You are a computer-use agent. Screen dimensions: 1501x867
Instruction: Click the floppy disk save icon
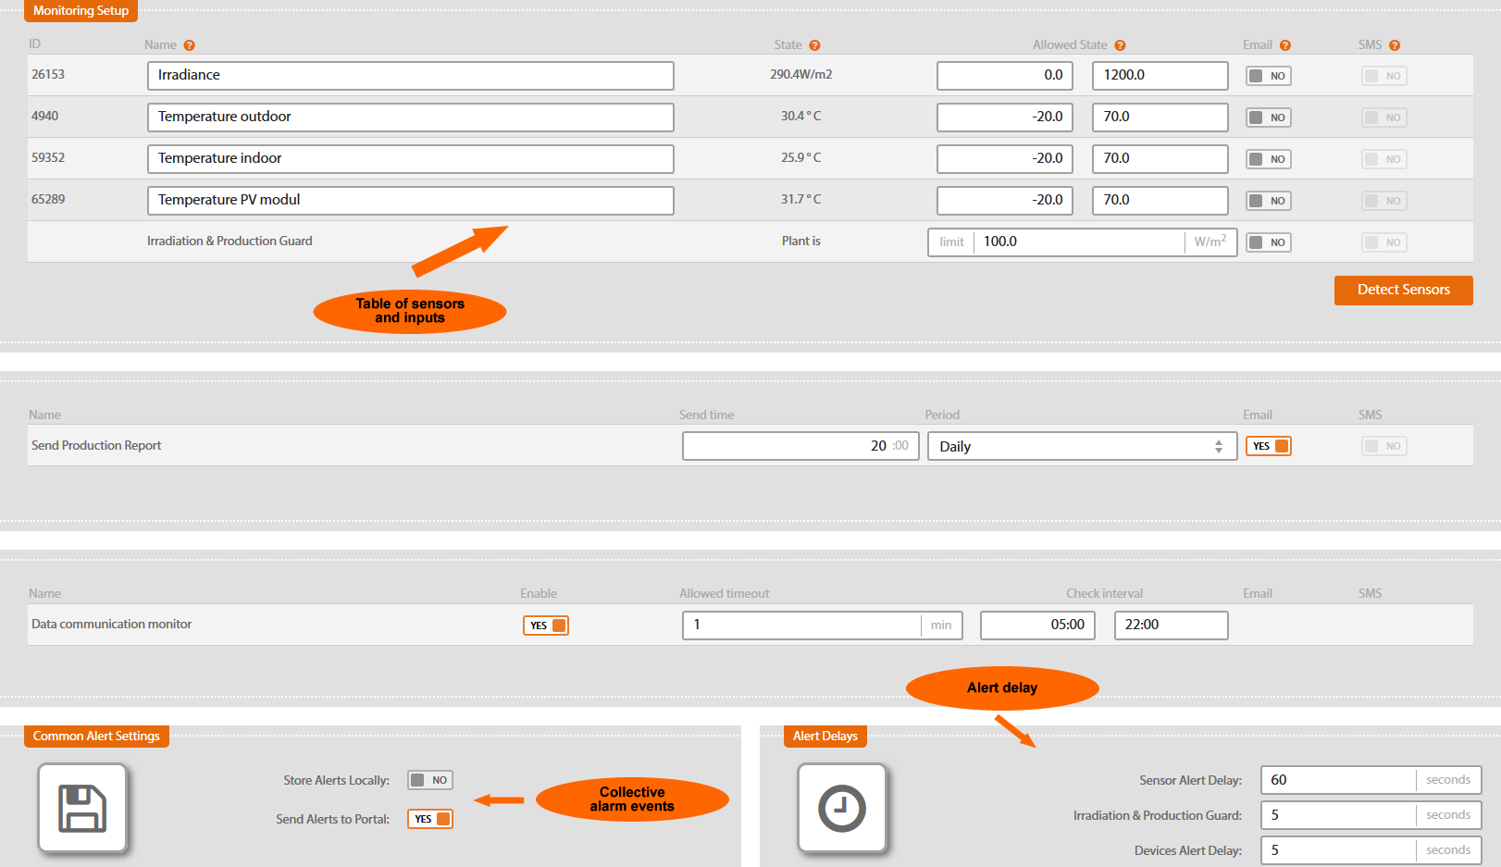point(82,808)
